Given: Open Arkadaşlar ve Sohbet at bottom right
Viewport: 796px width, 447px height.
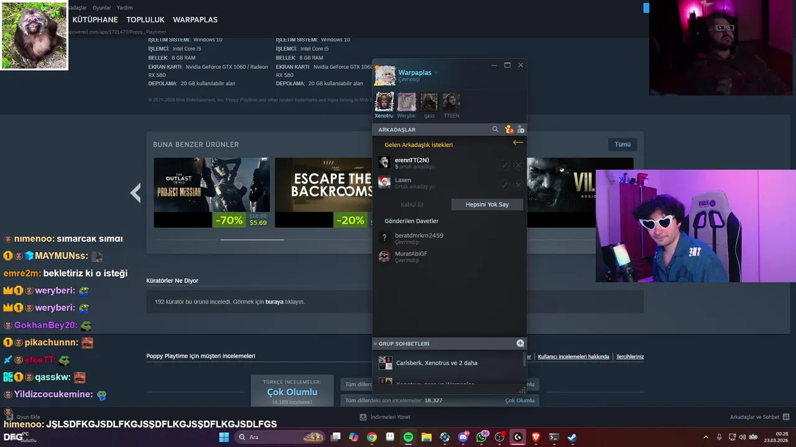Looking at the screenshot, I should [x=760, y=417].
